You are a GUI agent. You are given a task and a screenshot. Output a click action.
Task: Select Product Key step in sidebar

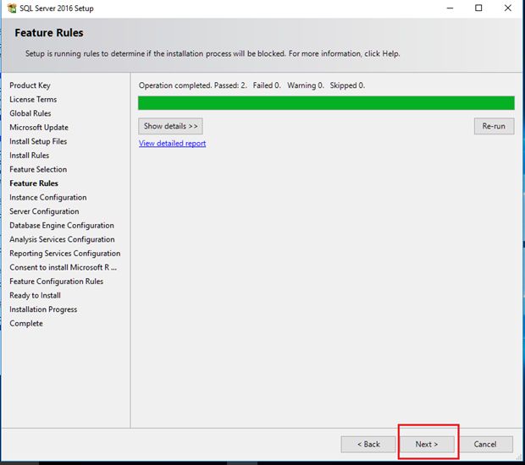pyautogui.click(x=30, y=85)
